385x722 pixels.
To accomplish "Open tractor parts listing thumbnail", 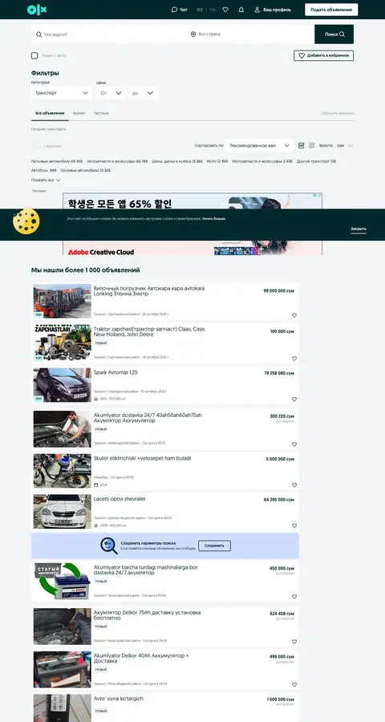I will 63,342.
